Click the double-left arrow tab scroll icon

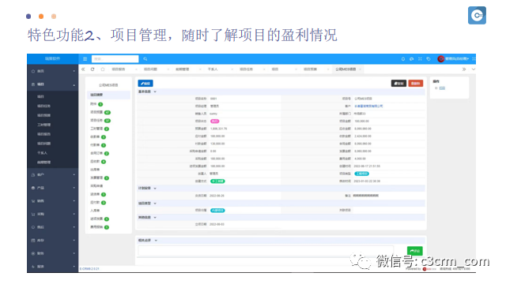[x=83, y=69]
